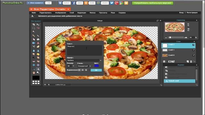Click the blue text color swatch

click(x=96, y=66)
